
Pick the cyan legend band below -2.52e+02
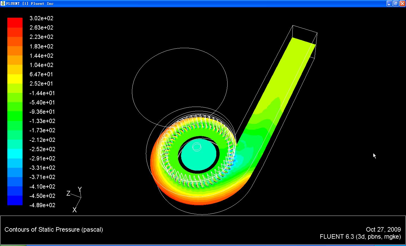pyautogui.click(x=15, y=154)
